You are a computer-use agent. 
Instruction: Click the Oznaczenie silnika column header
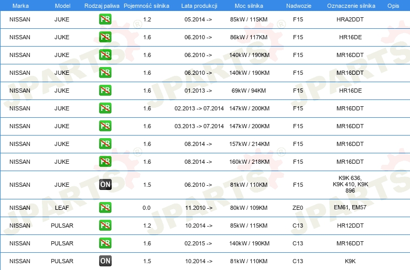tap(351, 6)
